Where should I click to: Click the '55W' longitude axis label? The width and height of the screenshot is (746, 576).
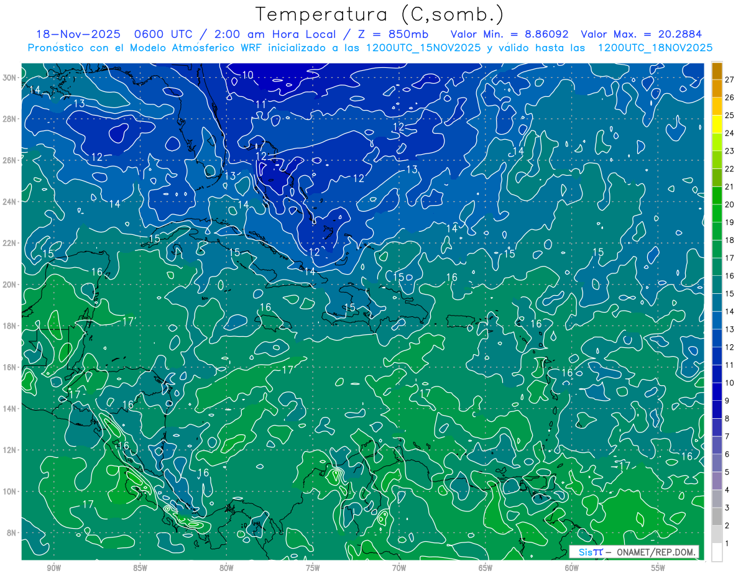(658, 568)
